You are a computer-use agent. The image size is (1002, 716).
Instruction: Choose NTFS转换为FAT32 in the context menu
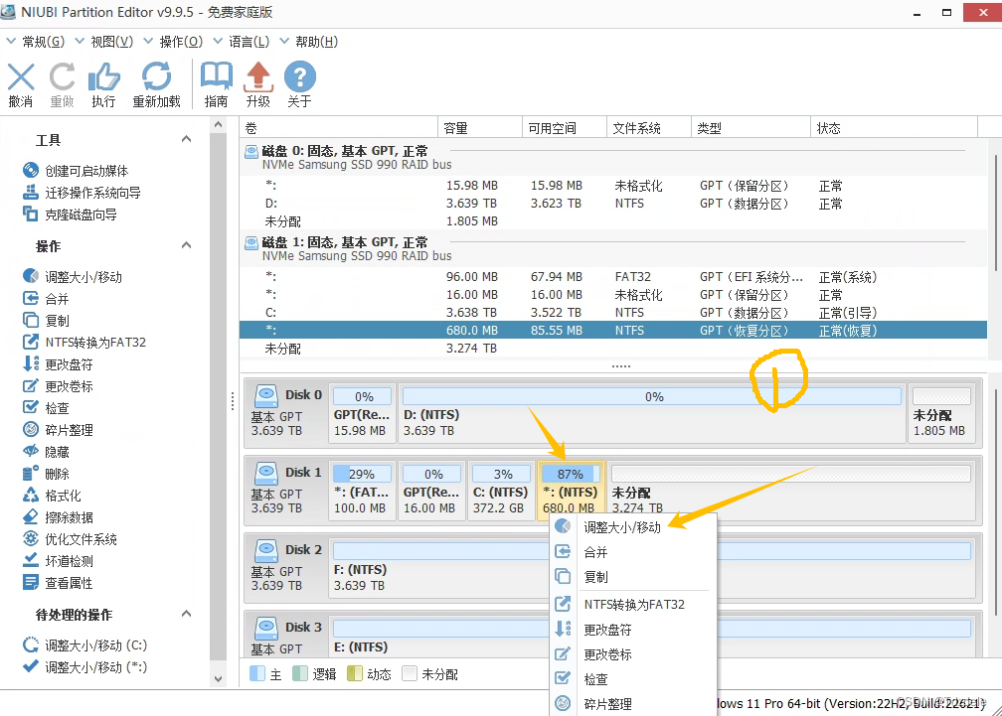pyautogui.click(x=632, y=605)
